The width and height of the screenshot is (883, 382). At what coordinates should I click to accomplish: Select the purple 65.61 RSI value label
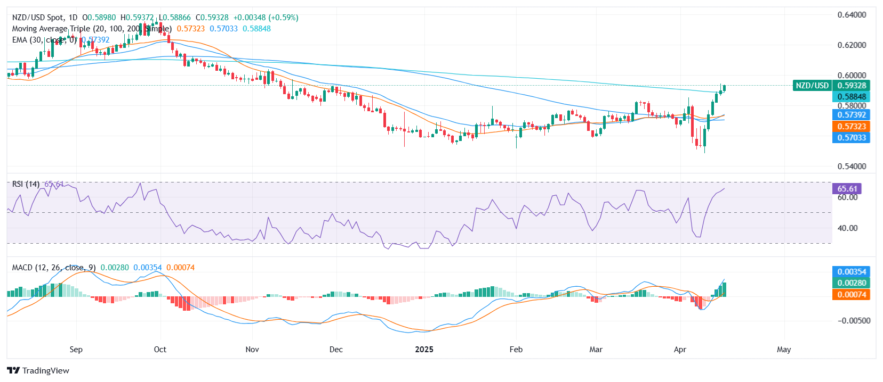(847, 189)
